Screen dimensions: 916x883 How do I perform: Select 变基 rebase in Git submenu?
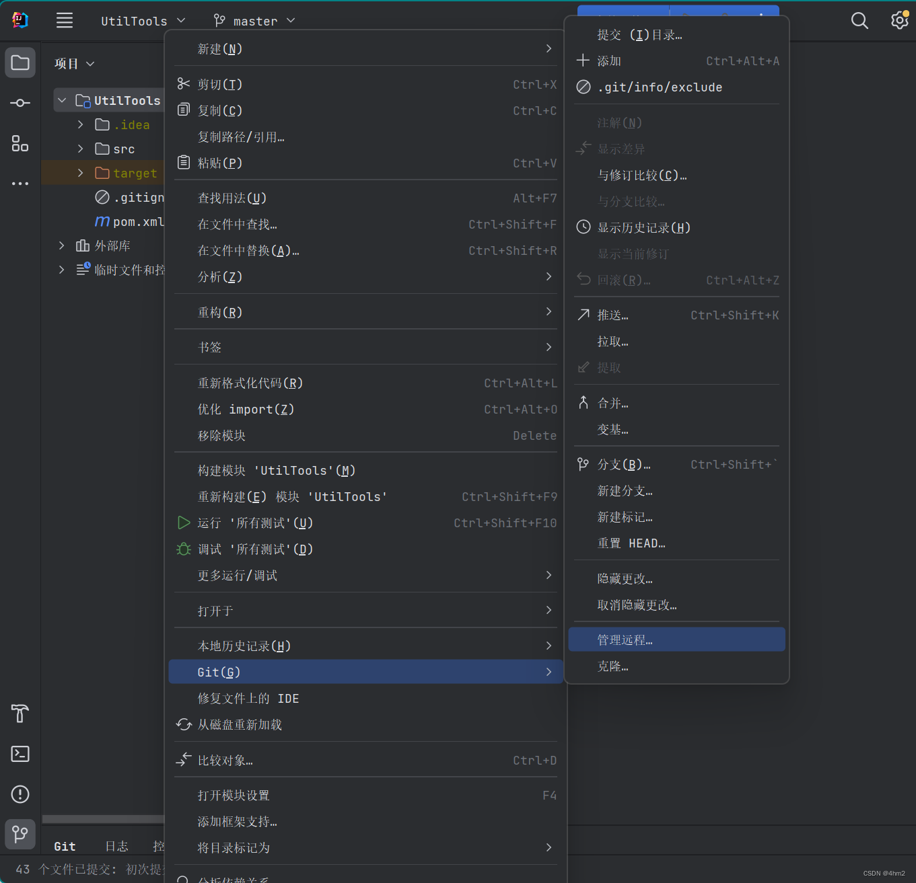[x=676, y=429]
